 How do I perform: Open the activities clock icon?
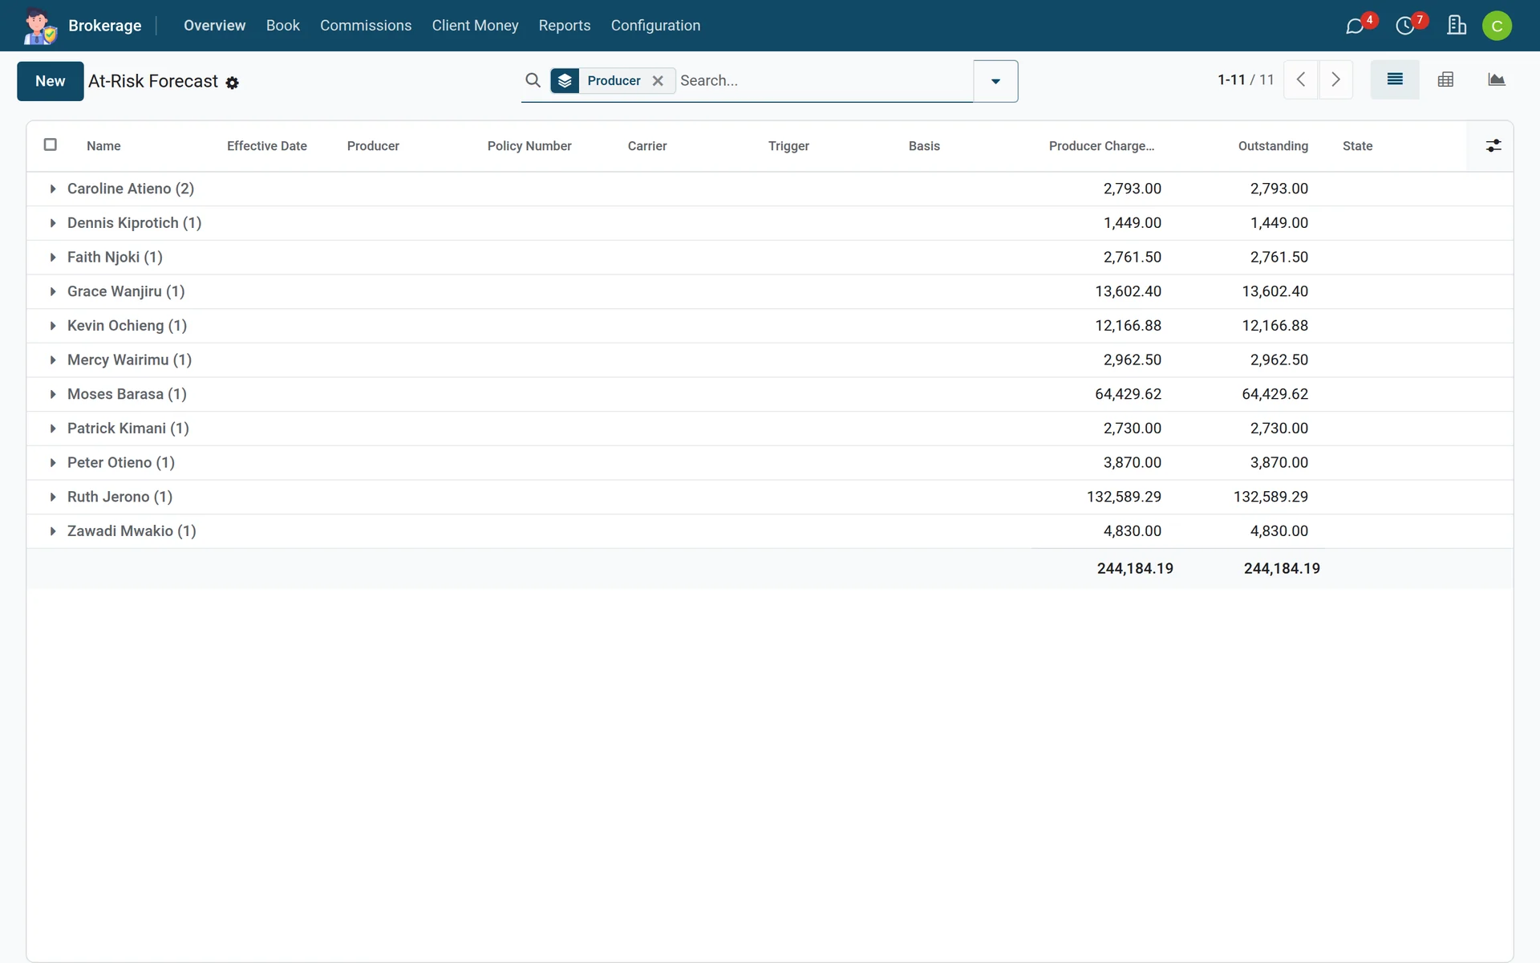click(x=1404, y=26)
